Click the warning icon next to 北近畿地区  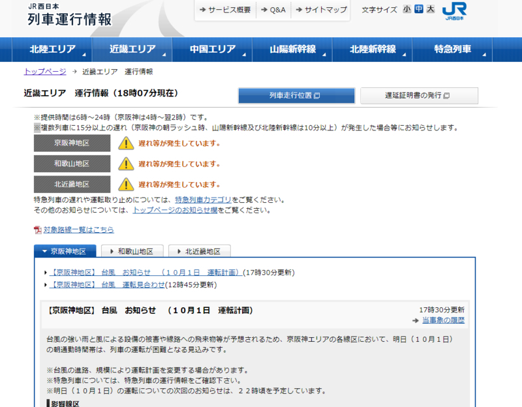pos(126,185)
